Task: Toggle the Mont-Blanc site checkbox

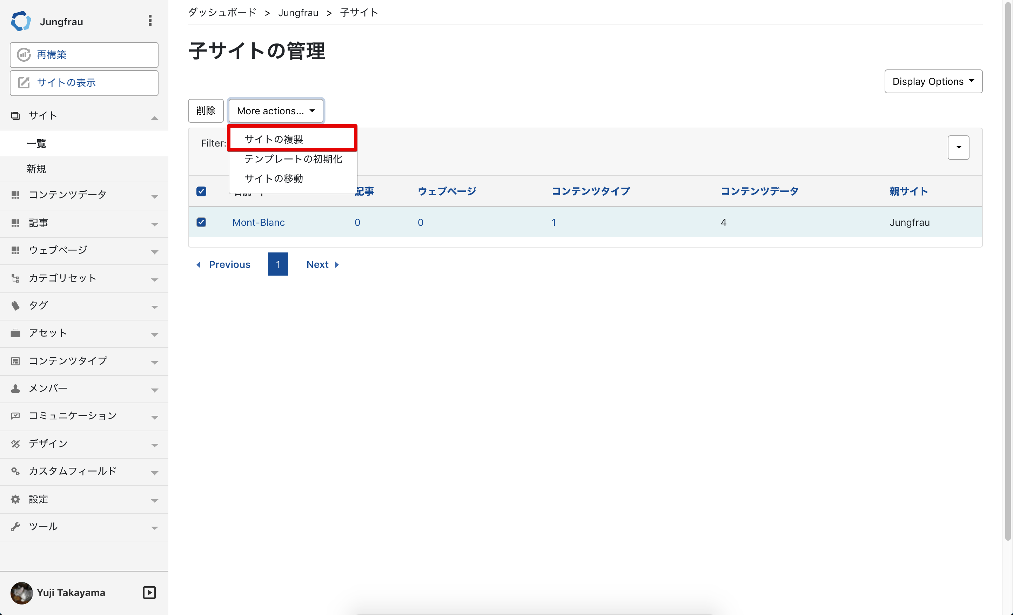Action: [x=202, y=222]
